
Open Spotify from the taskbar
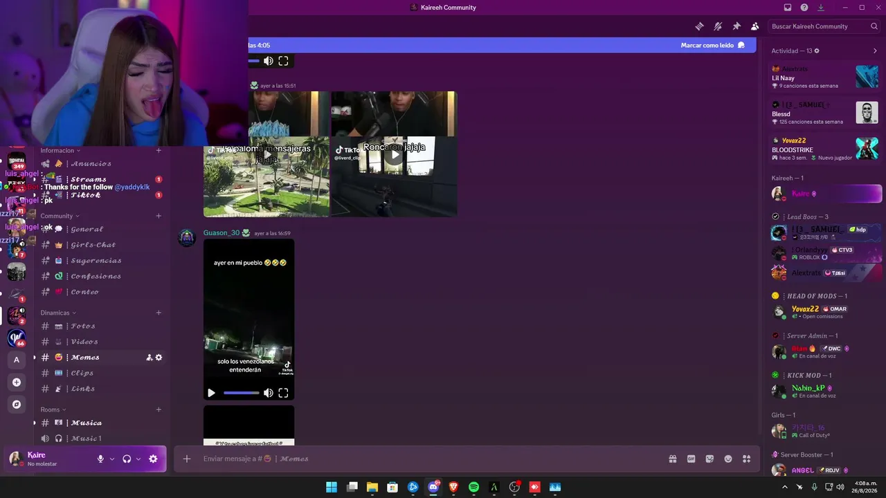[x=474, y=487]
